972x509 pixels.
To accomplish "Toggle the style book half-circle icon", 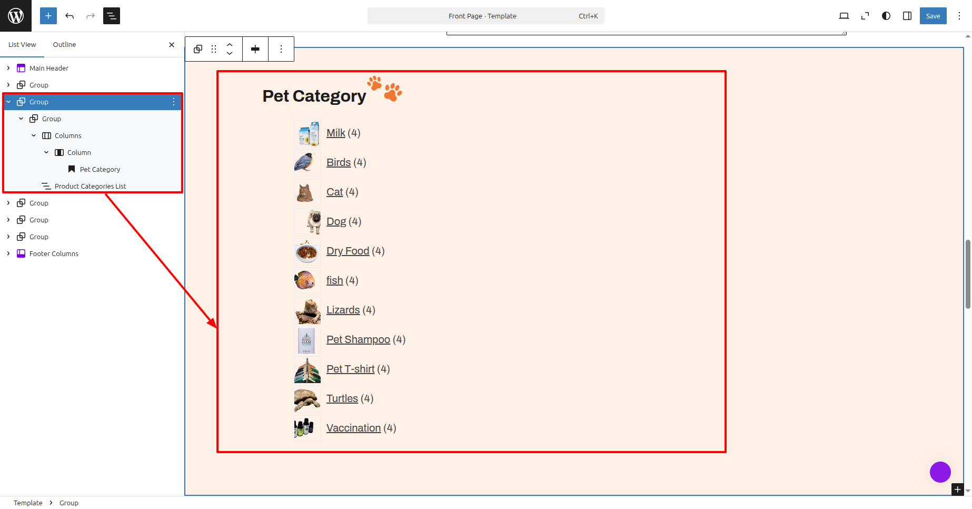I will point(886,16).
